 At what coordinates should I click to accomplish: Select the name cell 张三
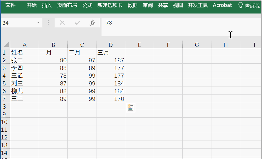point(25,60)
